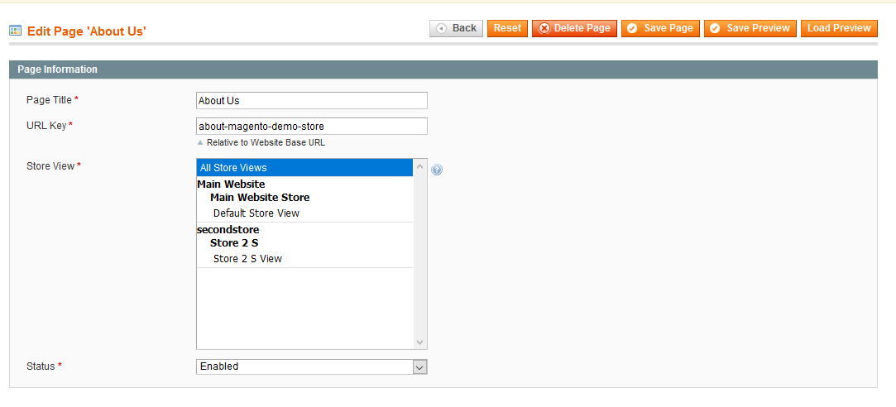Click the secondstore group label

(228, 229)
